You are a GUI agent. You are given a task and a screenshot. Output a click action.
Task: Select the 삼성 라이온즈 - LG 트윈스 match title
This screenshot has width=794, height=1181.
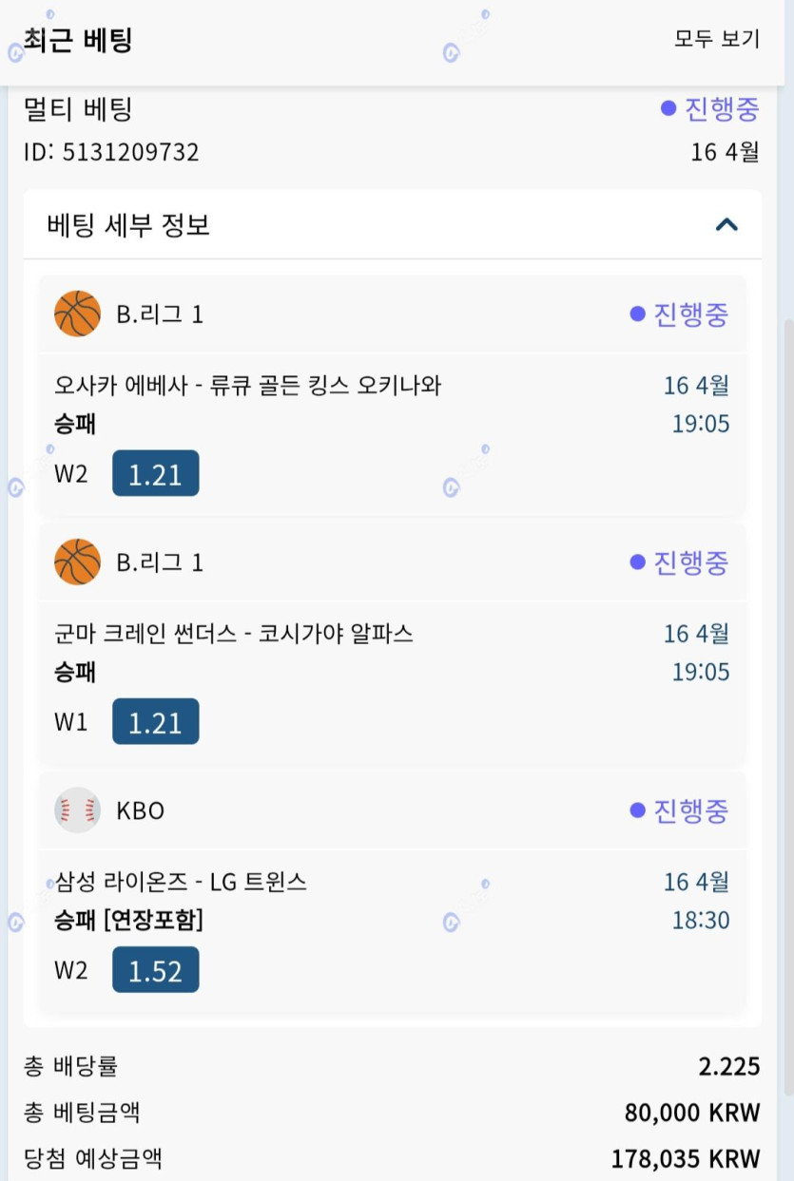coord(181,882)
